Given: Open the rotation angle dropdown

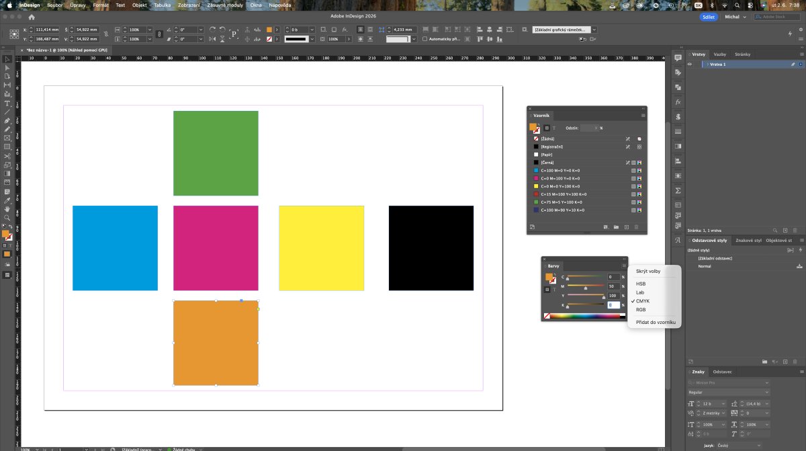Looking at the screenshot, I should [201, 30].
